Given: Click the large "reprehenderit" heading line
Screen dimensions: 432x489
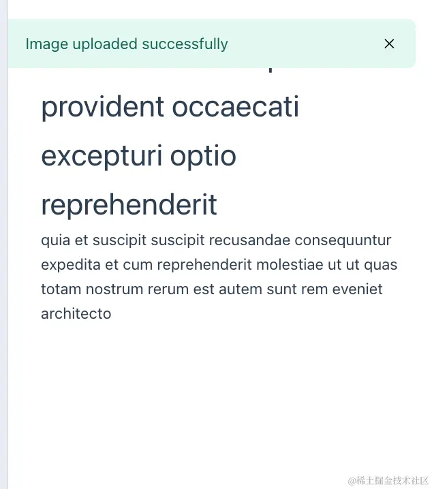Looking at the screenshot, I should (x=129, y=204).
